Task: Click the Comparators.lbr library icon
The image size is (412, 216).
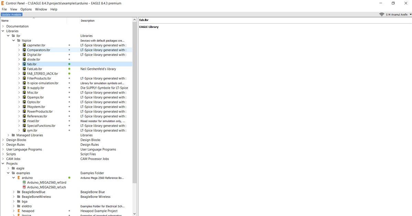Action: coord(24,50)
